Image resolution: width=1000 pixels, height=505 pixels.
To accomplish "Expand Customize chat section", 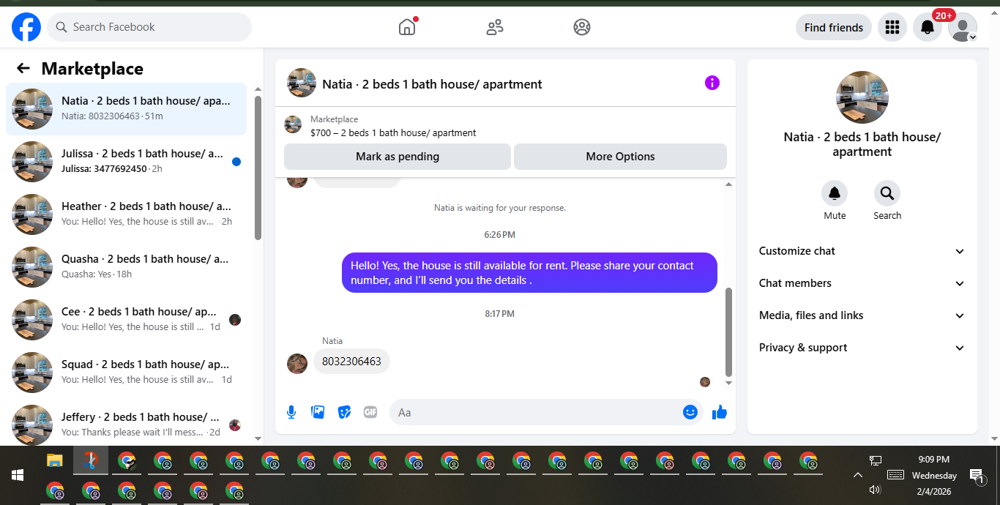I will (862, 251).
